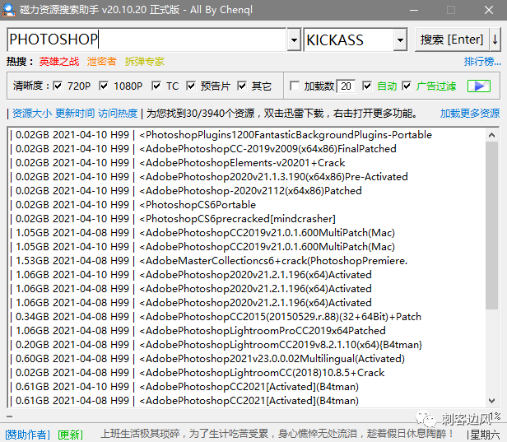Click the 搜索 [Enter] button
This screenshot has height=442, width=507.
coord(452,40)
